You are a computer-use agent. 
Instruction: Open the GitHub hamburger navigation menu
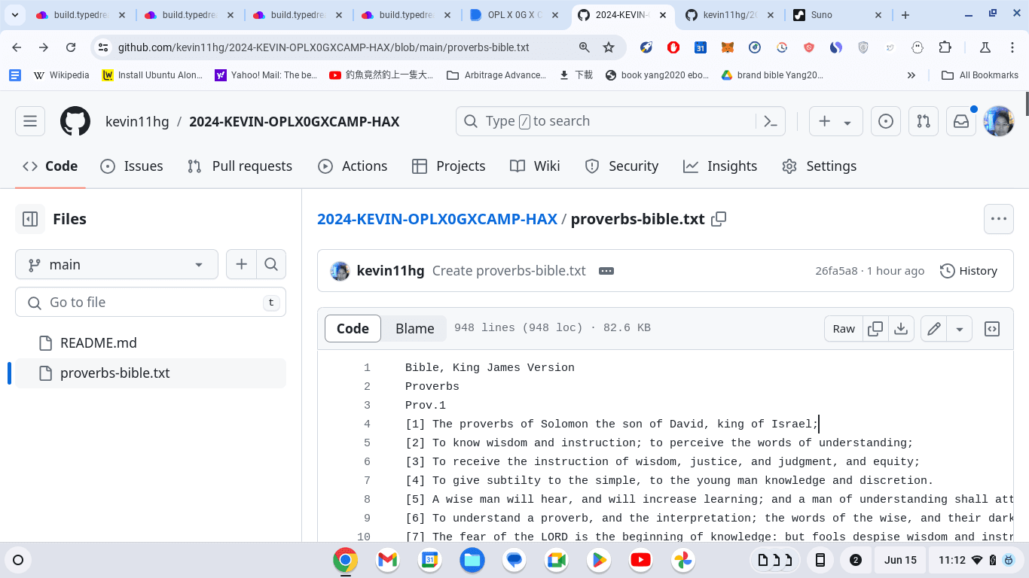(30, 121)
